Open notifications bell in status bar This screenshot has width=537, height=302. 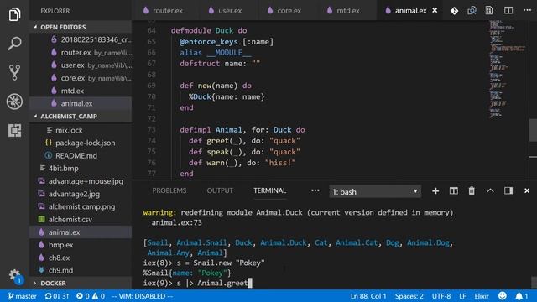pyautogui.click(x=522, y=296)
